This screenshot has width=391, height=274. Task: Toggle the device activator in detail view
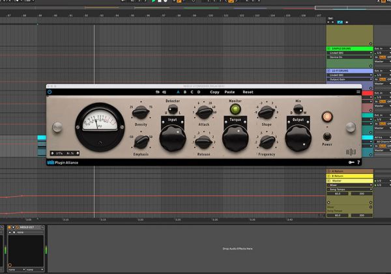(10, 227)
